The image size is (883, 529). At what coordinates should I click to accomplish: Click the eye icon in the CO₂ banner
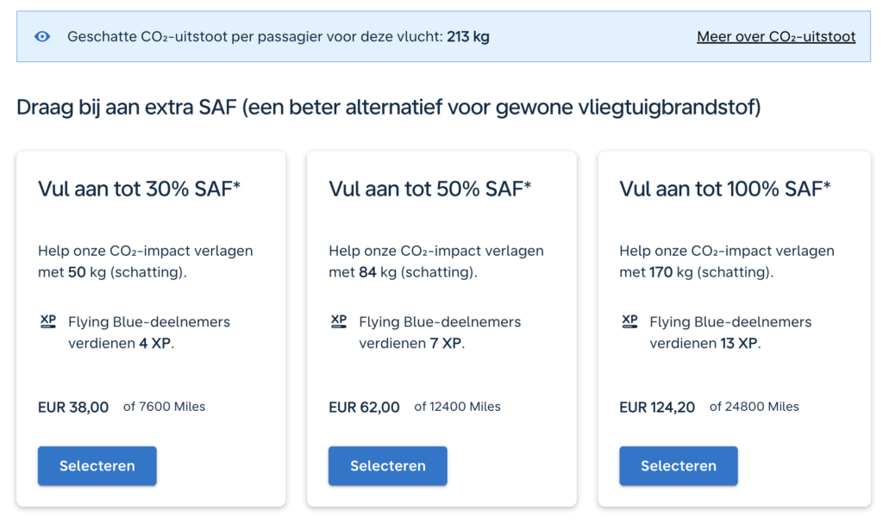42,37
